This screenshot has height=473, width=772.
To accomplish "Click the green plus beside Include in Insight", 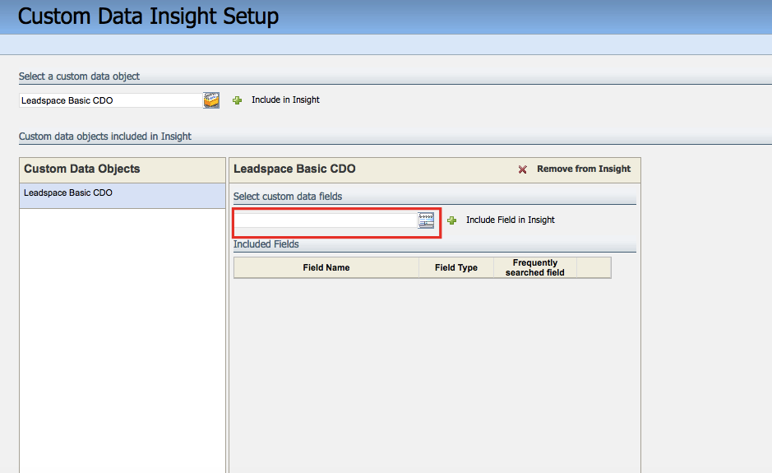I will (238, 100).
